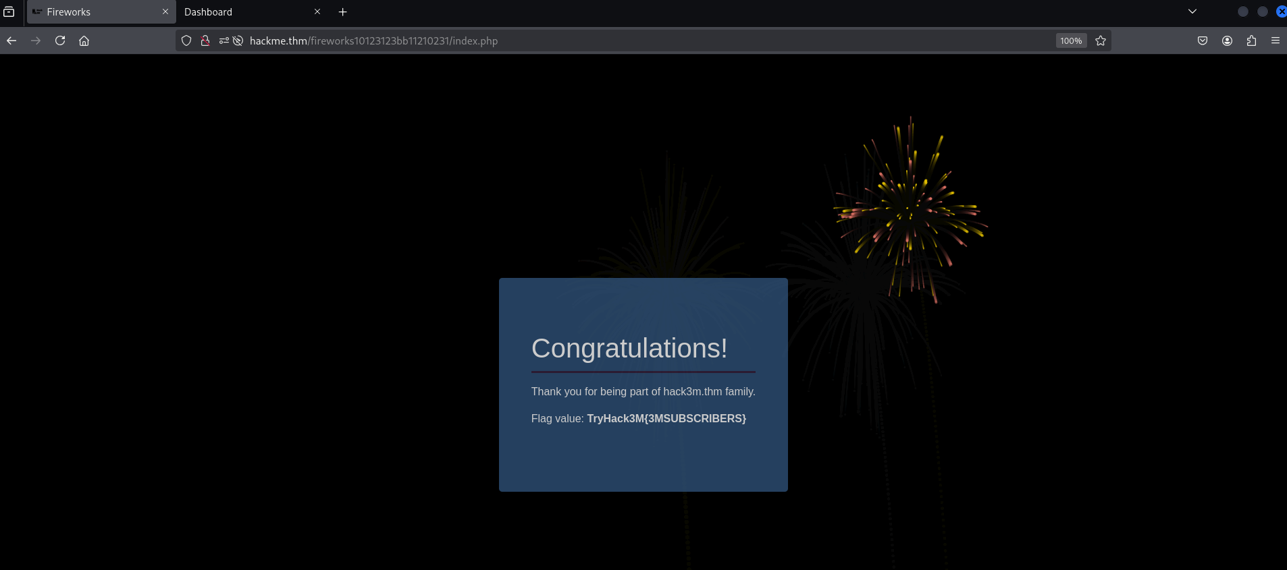
Task: Open a new tab with plus button
Action: (x=343, y=11)
